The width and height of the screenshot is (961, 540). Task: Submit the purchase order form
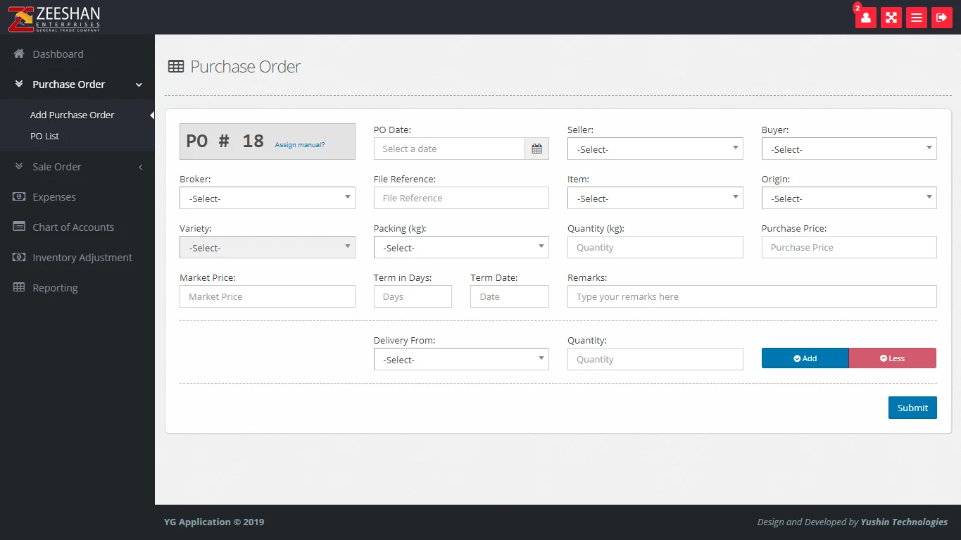912,408
